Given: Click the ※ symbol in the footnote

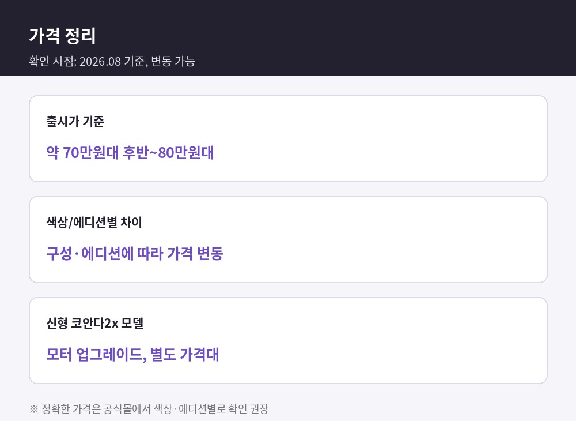Looking at the screenshot, I should pos(33,409).
